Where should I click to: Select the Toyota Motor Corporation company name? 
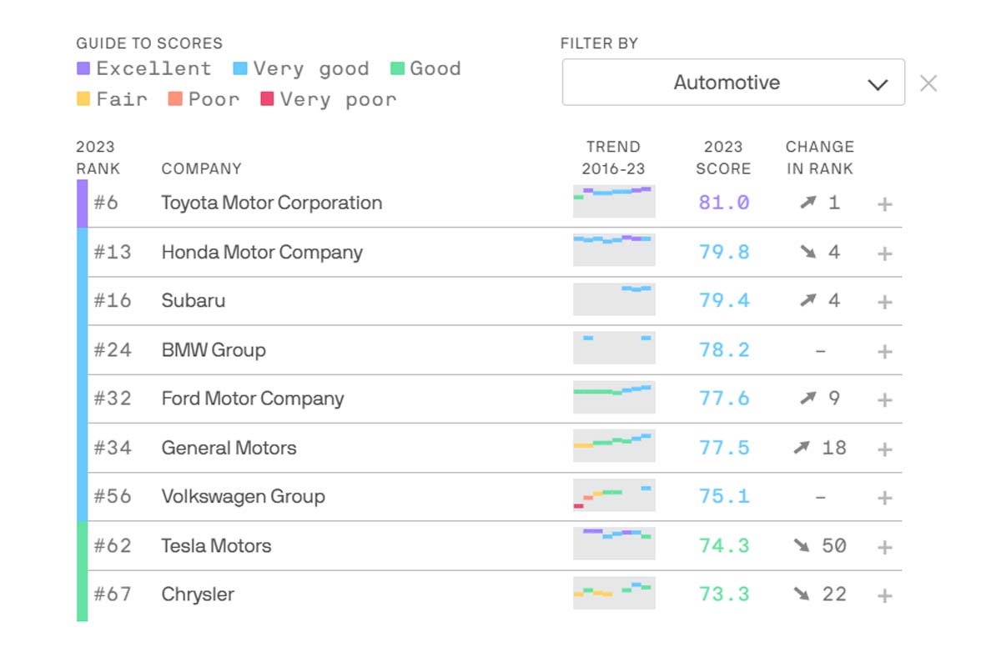point(271,203)
